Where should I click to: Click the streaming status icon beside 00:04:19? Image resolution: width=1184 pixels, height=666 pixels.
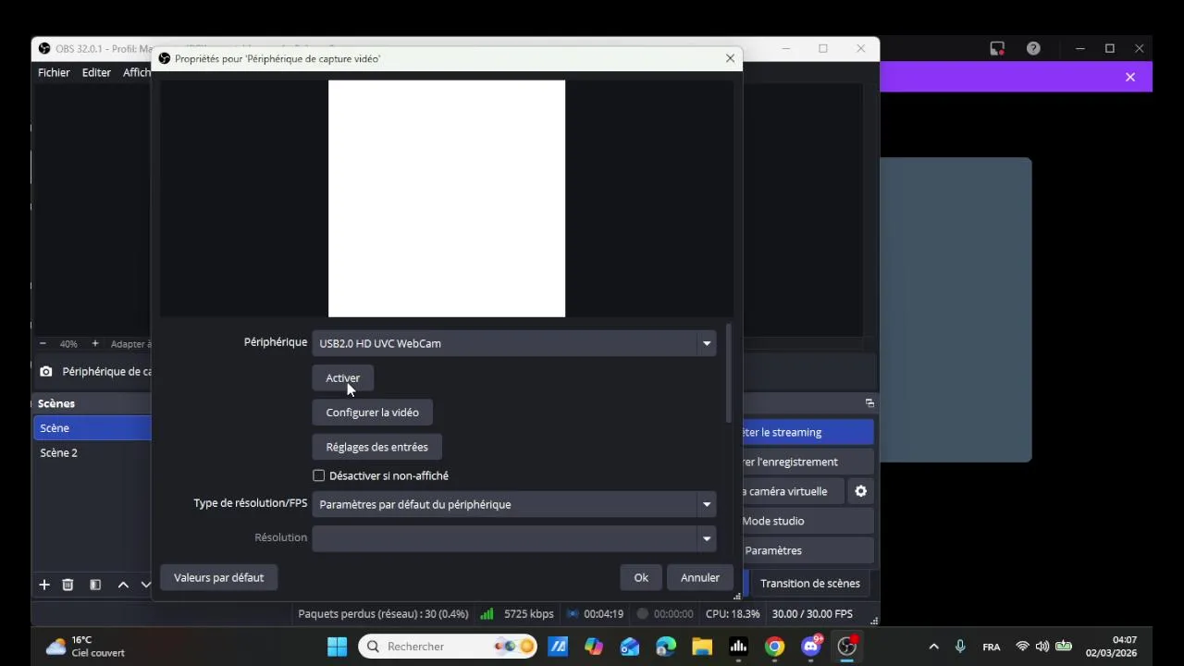573,614
